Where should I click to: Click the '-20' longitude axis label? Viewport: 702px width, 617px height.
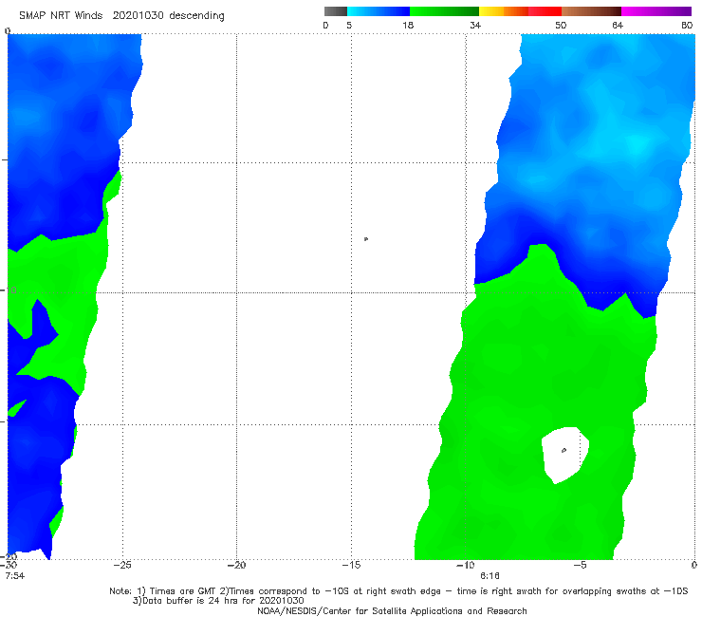pyautogui.click(x=236, y=565)
